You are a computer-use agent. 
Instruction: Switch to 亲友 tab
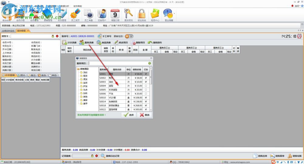[x=42, y=75]
